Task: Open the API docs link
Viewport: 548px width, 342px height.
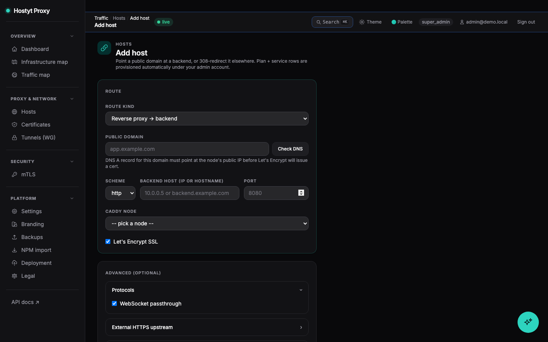Action: 25,302
